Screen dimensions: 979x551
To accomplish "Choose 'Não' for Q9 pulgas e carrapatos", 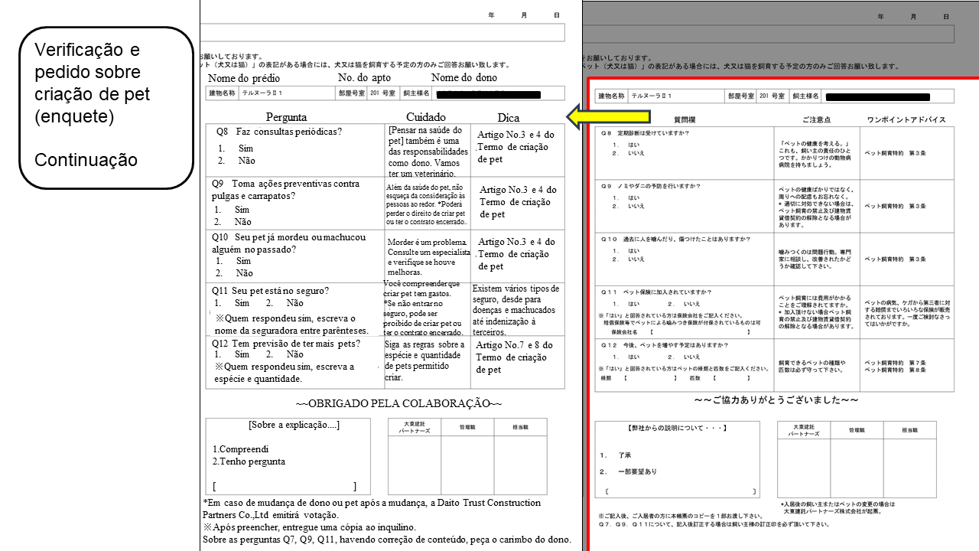I will click(243, 222).
